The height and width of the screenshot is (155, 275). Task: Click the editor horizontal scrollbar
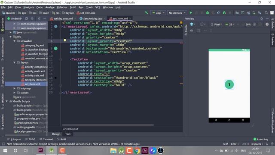tap(108, 125)
